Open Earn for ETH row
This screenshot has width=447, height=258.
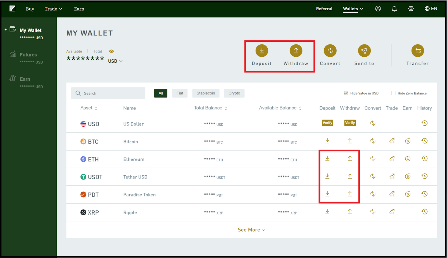(x=408, y=159)
